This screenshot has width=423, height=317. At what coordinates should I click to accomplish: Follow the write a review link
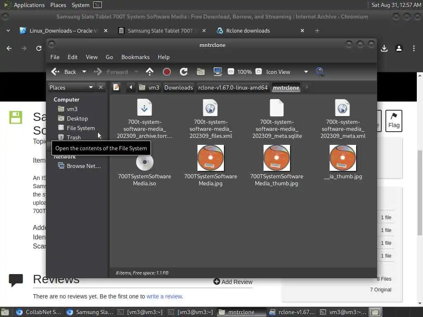(x=164, y=296)
